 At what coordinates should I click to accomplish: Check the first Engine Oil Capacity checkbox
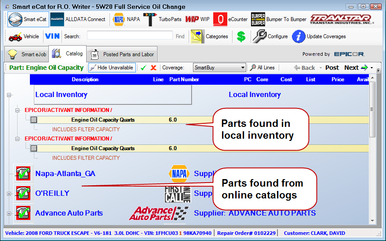(34, 120)
